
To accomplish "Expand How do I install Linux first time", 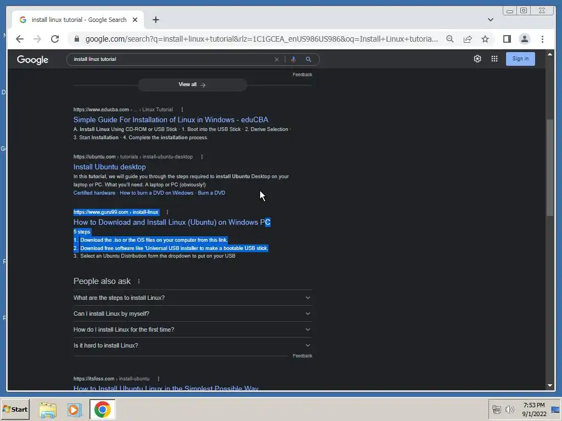I will [x=193, y=329].
